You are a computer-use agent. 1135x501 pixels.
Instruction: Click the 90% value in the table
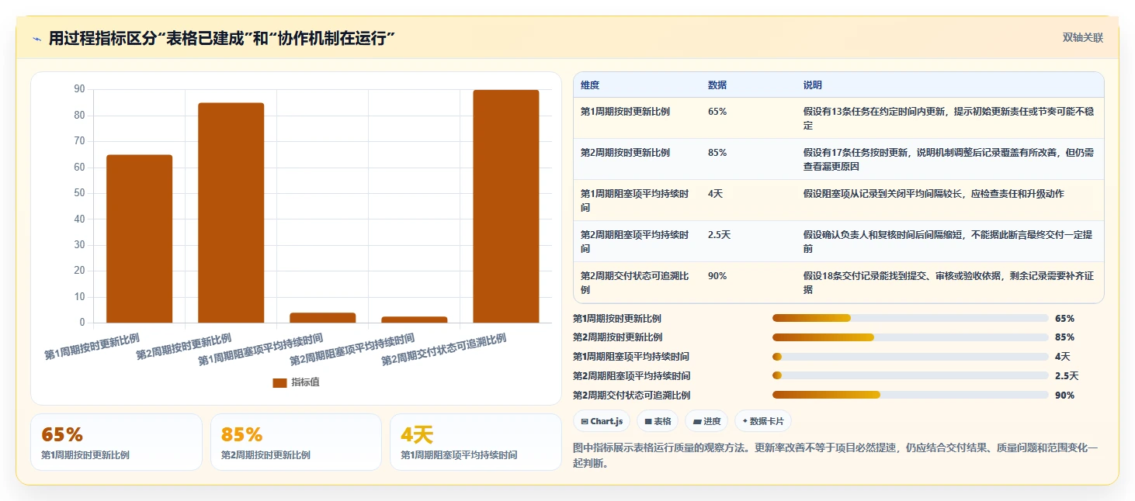tap(717, 276)
